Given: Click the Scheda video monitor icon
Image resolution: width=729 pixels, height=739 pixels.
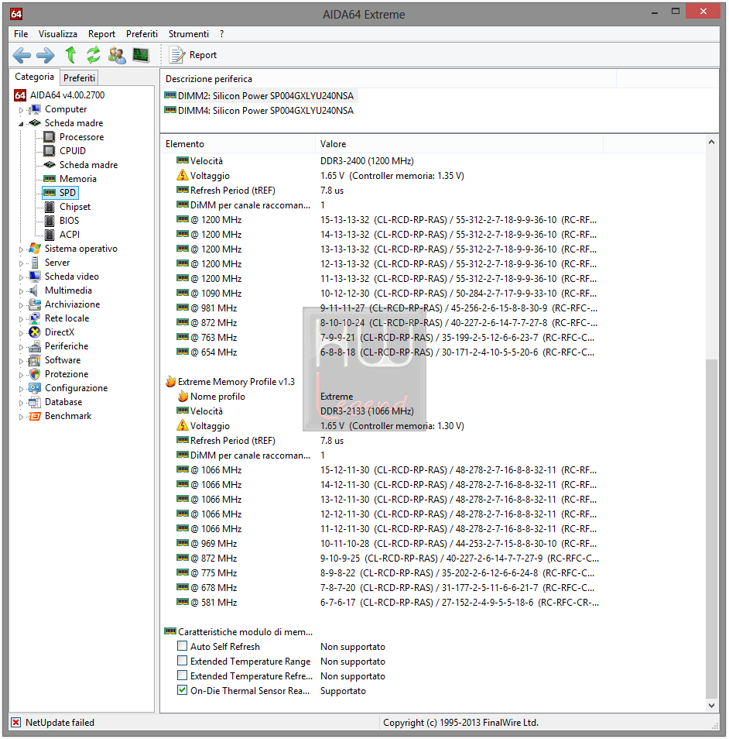Looking at the screenshot, I should click(34, 277).
